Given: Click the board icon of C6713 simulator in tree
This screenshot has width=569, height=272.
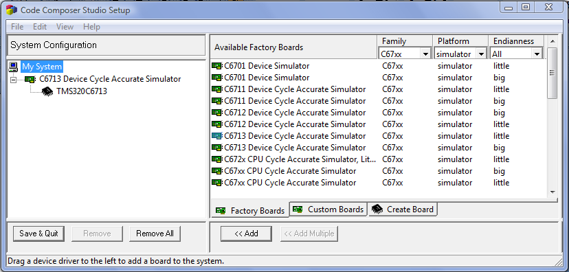Looking at the screenshot, I should click(30, 79).
